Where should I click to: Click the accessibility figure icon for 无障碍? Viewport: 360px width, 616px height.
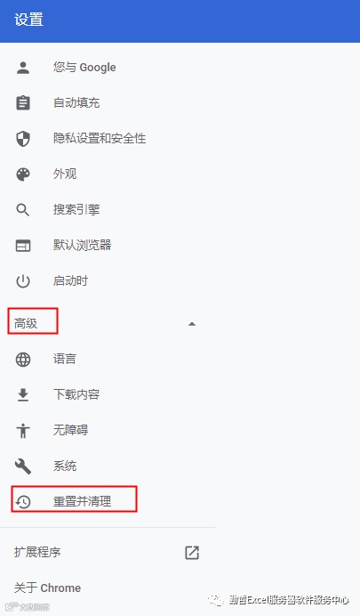(x=23, y=431)
